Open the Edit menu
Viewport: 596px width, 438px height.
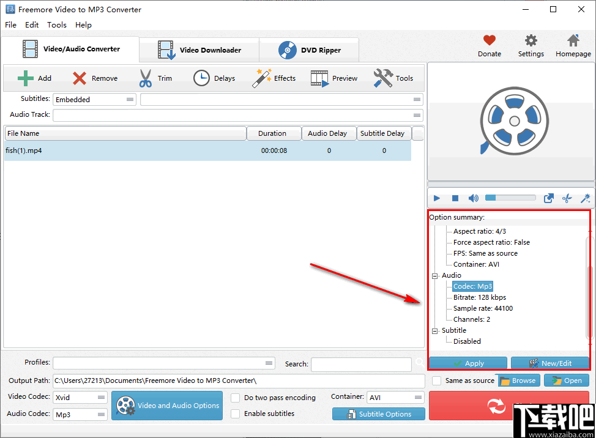(31, 25)
